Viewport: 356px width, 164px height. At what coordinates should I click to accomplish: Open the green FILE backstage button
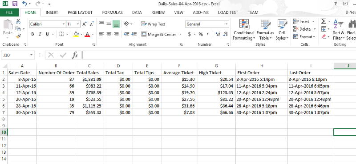coord(9,12)
